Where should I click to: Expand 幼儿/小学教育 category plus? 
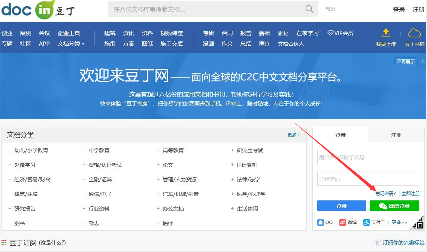(x=10, y=150)
